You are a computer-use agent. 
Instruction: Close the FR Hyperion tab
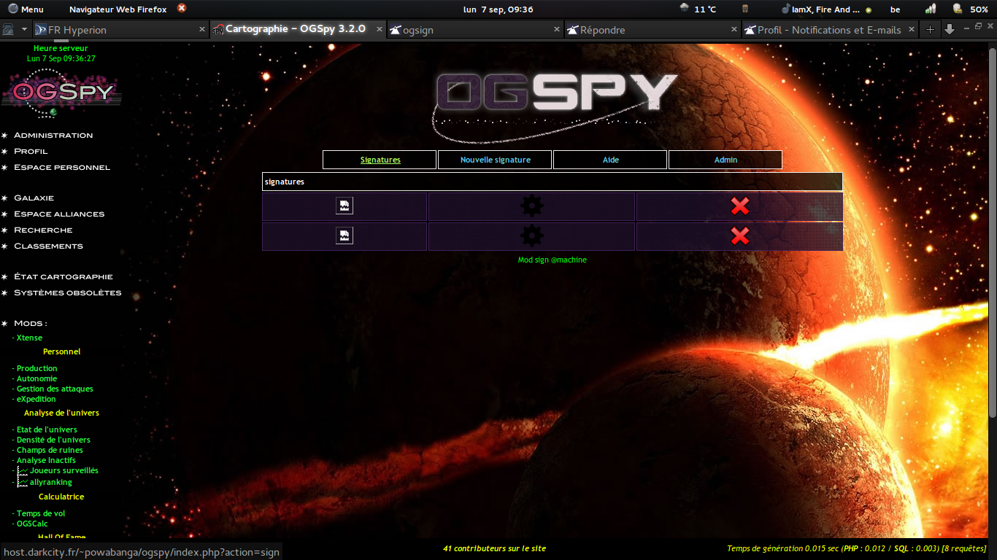(x=202, y=30)
